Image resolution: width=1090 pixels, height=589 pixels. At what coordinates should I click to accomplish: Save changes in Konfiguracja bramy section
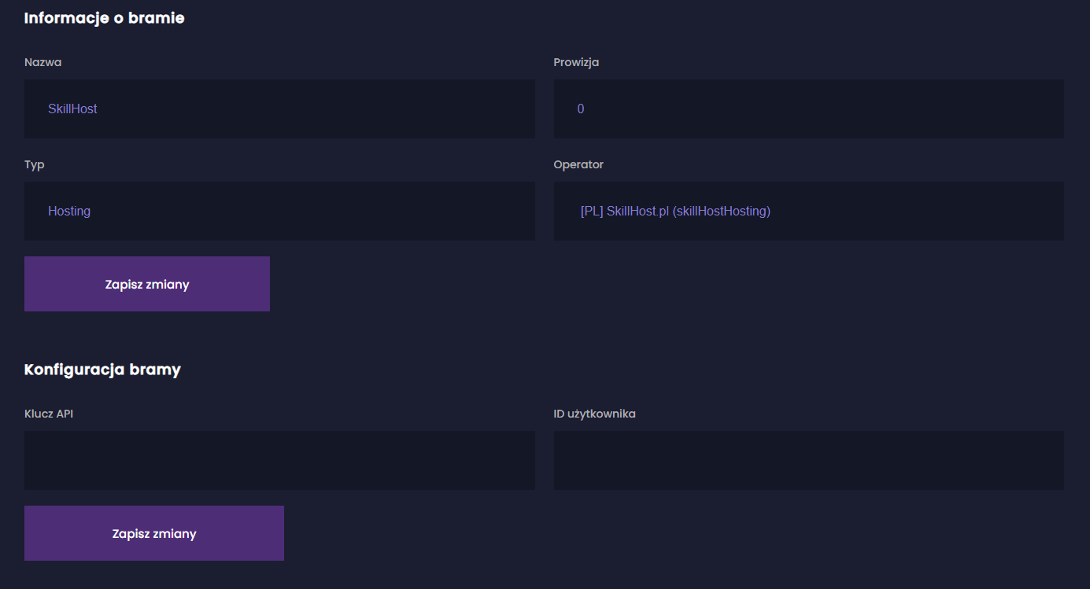tap(154, 533)
